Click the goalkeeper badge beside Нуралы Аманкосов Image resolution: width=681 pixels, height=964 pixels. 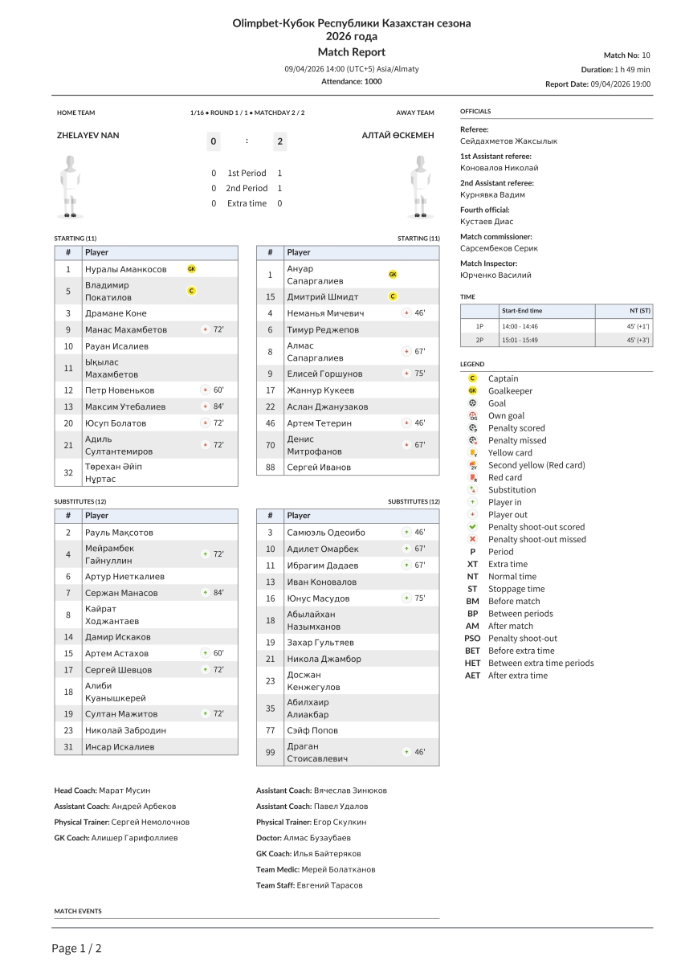[x=191, y=269]
